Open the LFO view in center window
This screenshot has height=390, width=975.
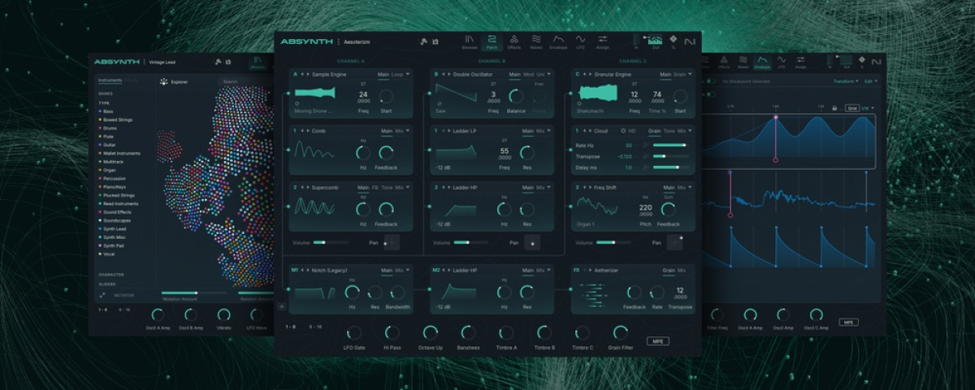click(x=580, y=41)
